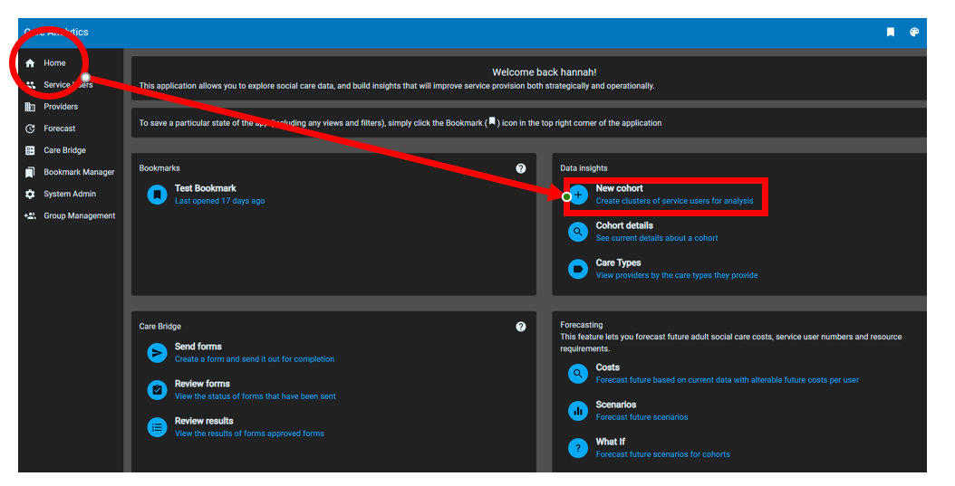Click the New cohort plus icon
Viewport: 955px width, 486px height.
[578, 195]
